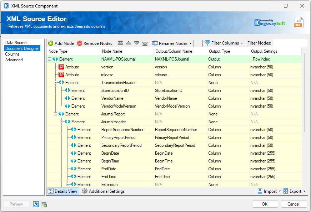
Task: Switch to Details View tab
Action: pos(63,191)
